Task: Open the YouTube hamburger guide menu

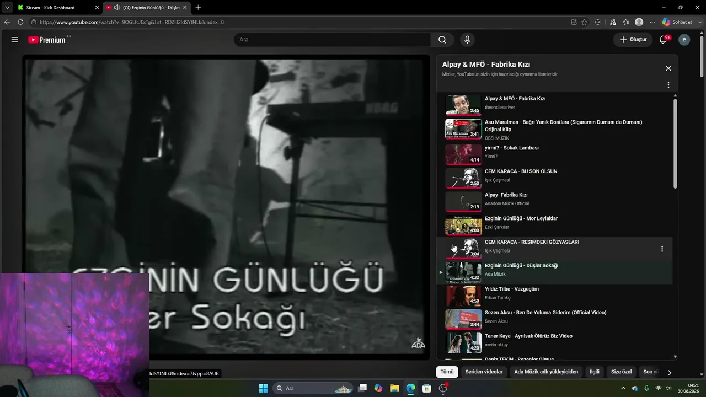Action: pos(15,40)
